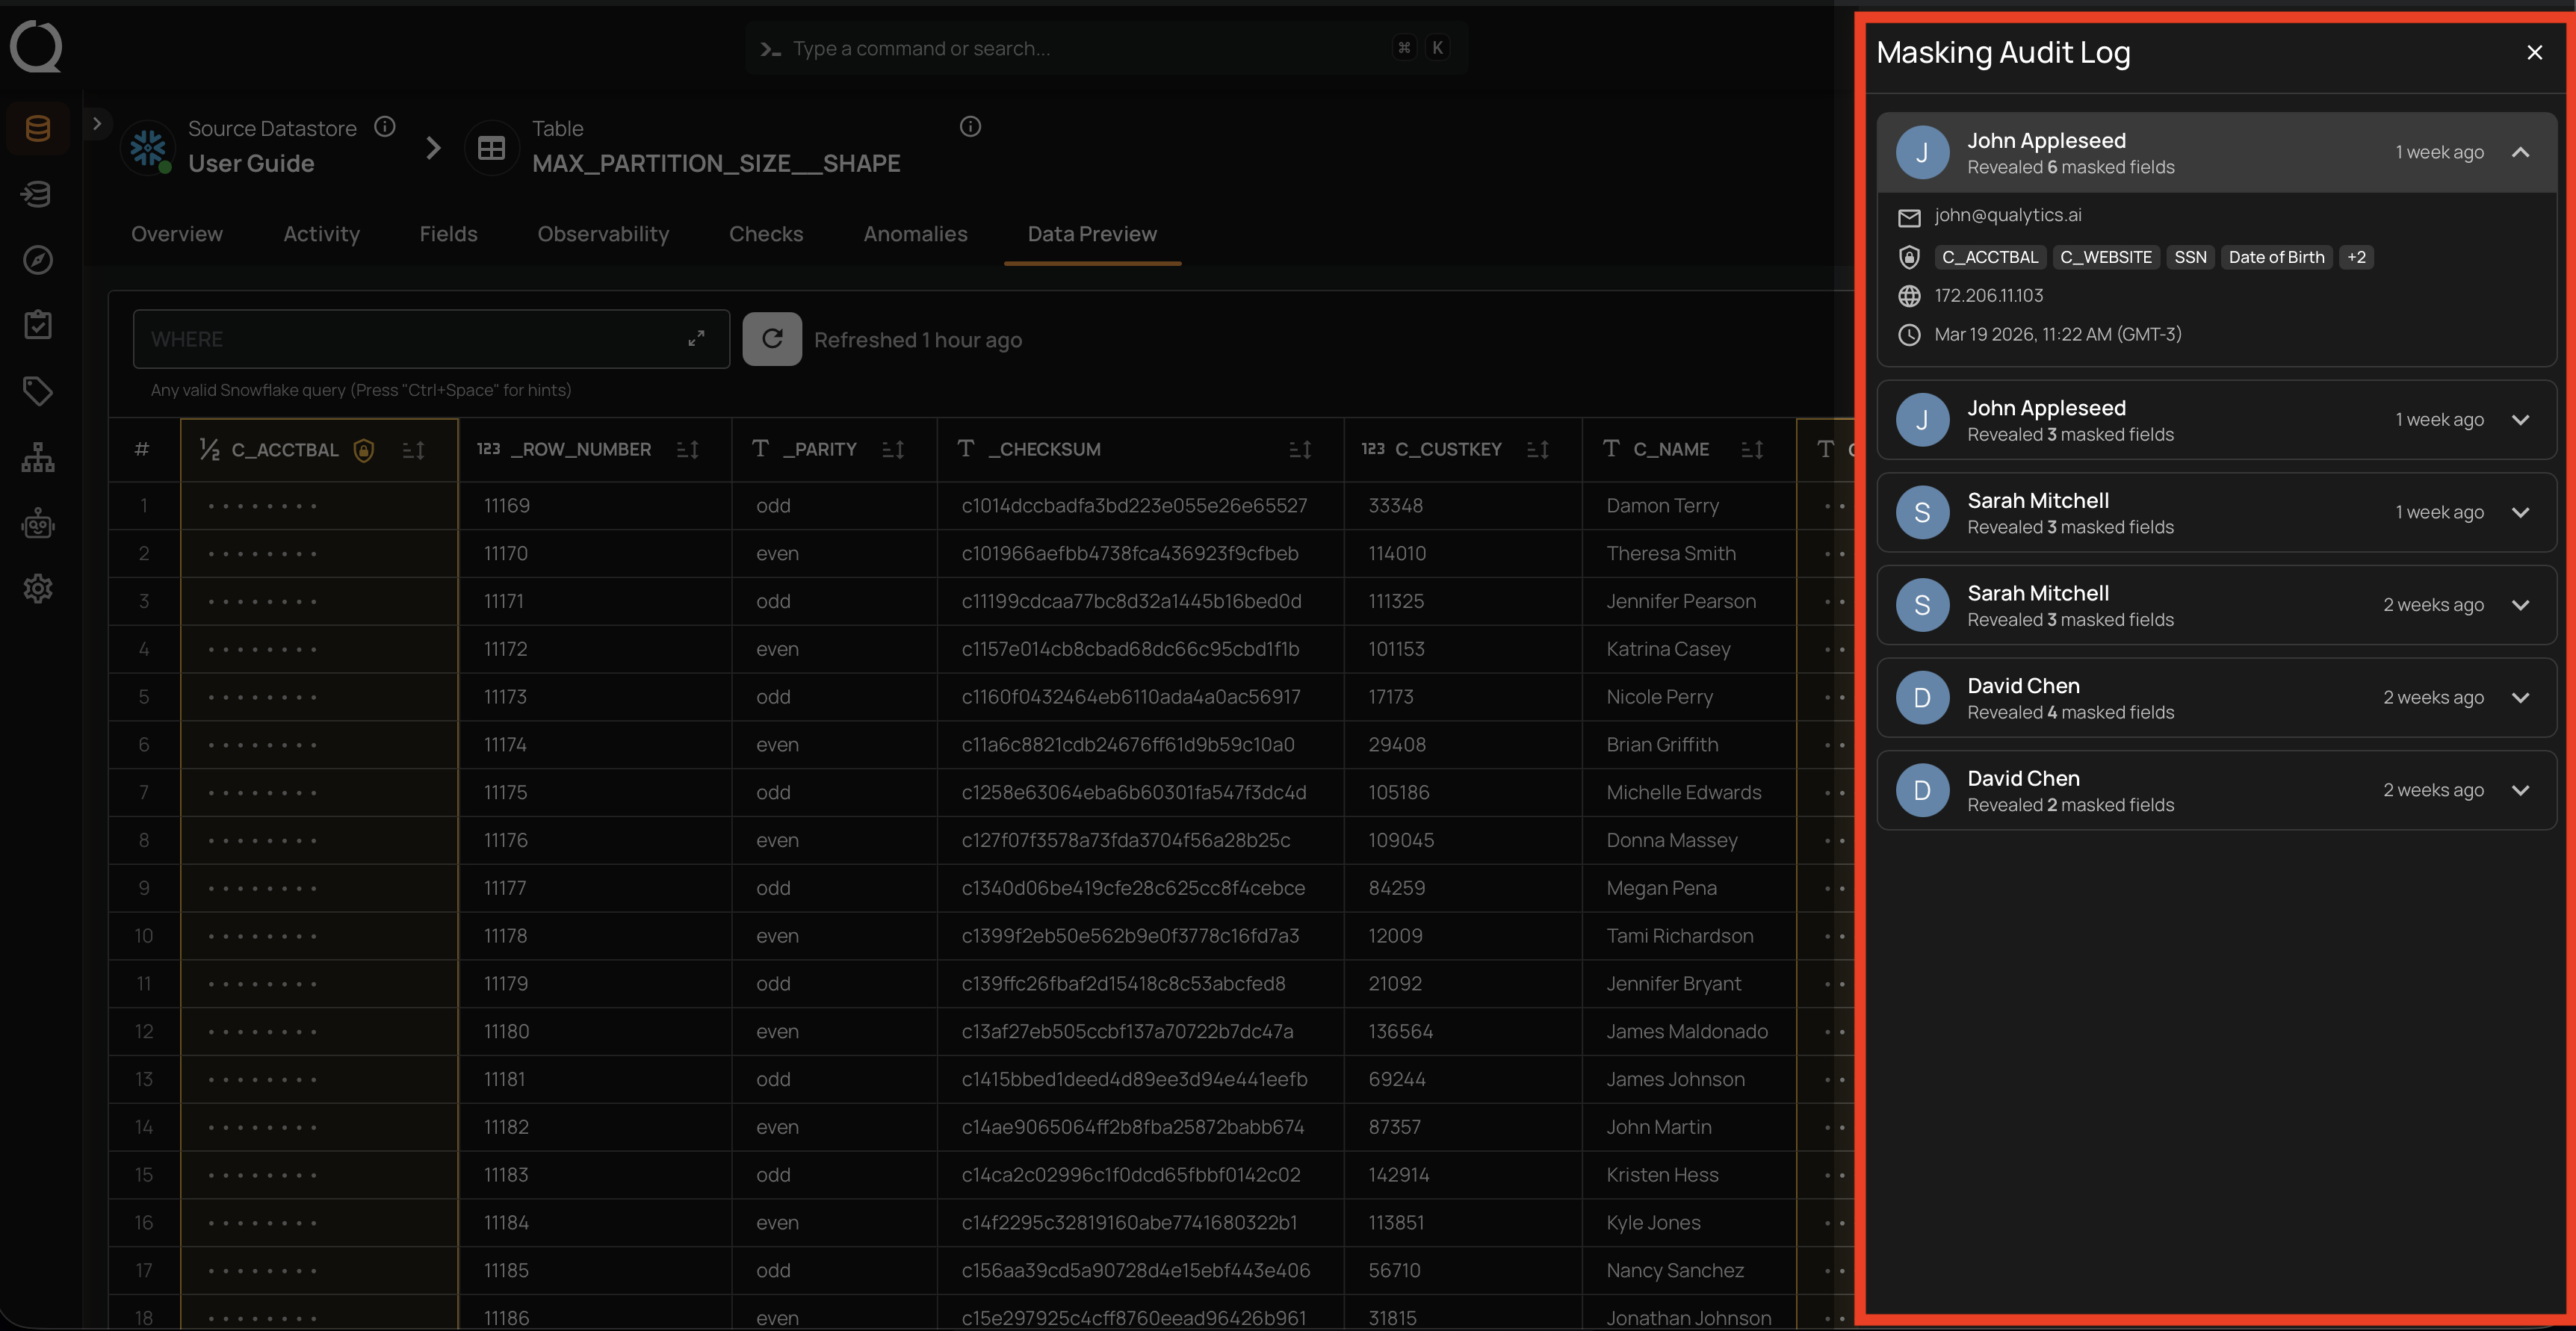Click the Table info icon near MAX_PARTITION_SIZE__SHAPE
This screenshot has width=2576, height=1331.
969,126
